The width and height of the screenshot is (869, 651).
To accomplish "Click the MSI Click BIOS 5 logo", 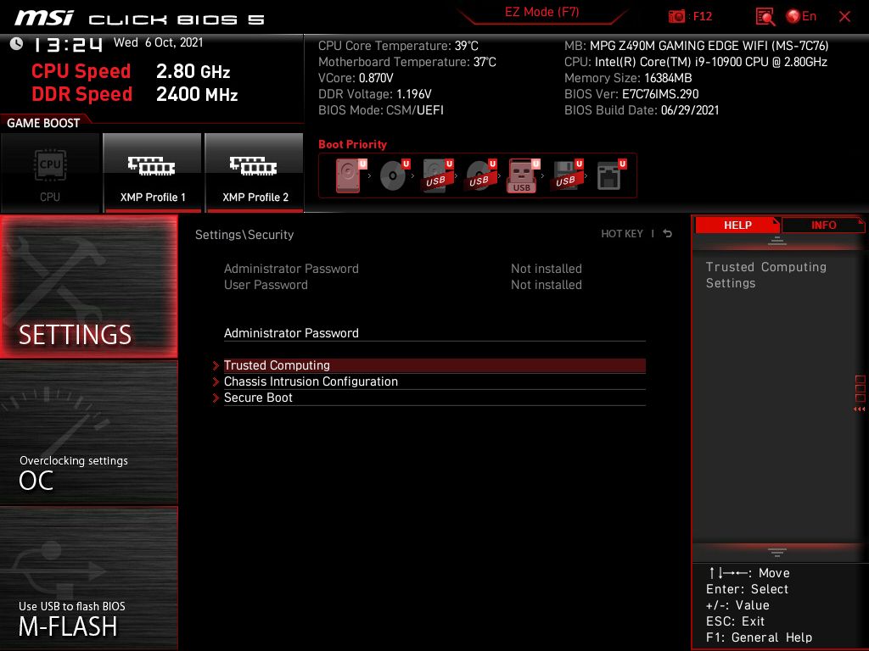I will coord(140,19).
